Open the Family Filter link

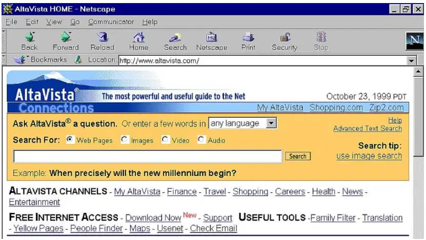[x=333, y=217]
